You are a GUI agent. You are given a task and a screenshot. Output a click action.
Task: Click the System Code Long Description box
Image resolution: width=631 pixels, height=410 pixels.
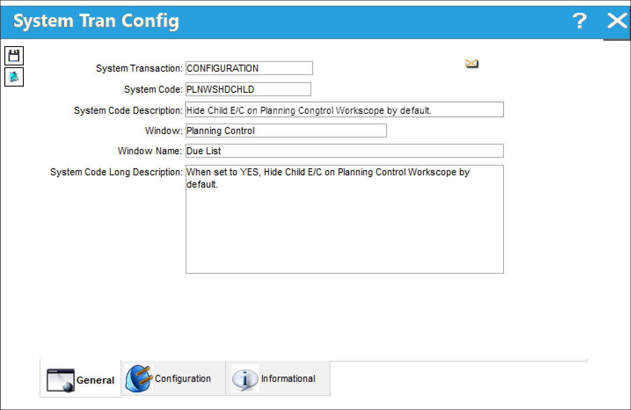[345, 219]
